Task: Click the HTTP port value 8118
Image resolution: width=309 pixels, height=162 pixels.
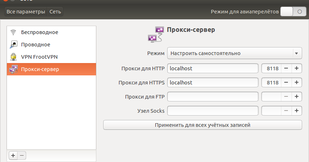Action: click(273, 68)
